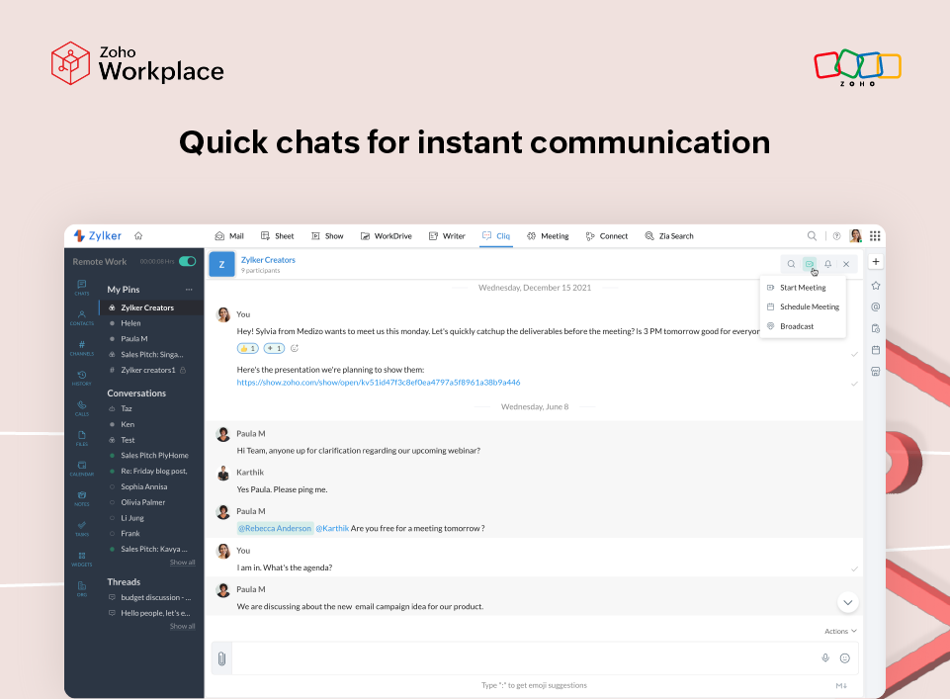Open the Contacts panel in the sidebar

pos(82,316)
